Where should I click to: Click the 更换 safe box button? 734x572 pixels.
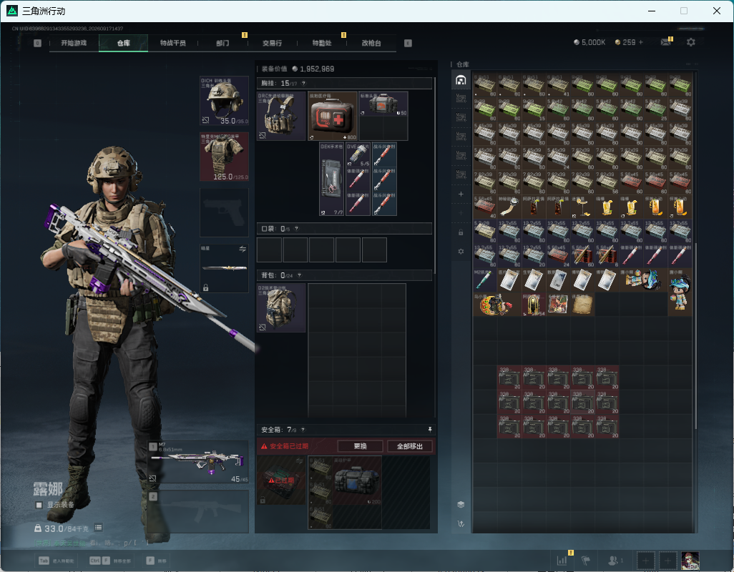[x=360, y=446]
